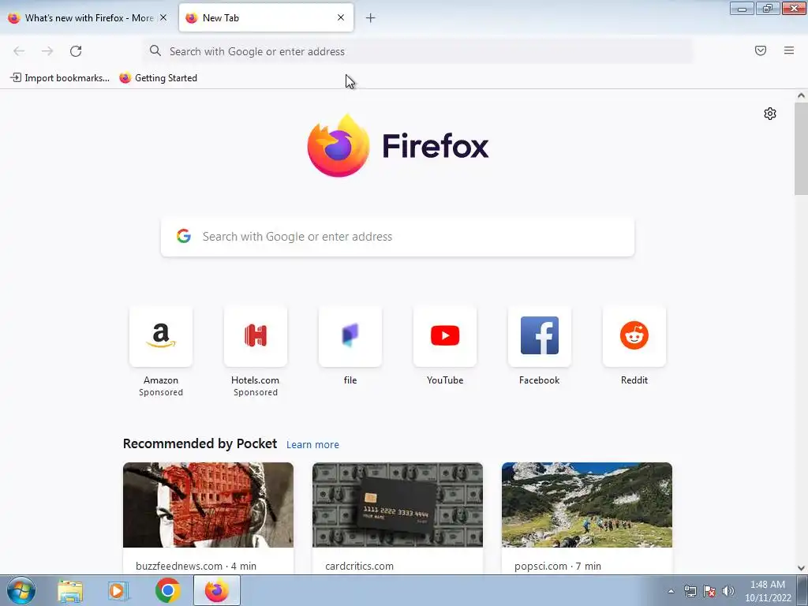Open the cardcritics.com credit card story
This screenshot has width=808, height=606.
click(398, 504)
